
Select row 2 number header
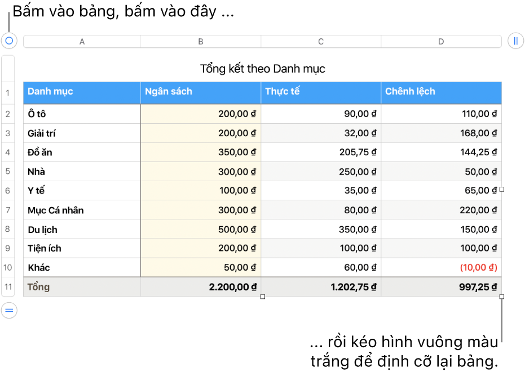tap(8, 114)
